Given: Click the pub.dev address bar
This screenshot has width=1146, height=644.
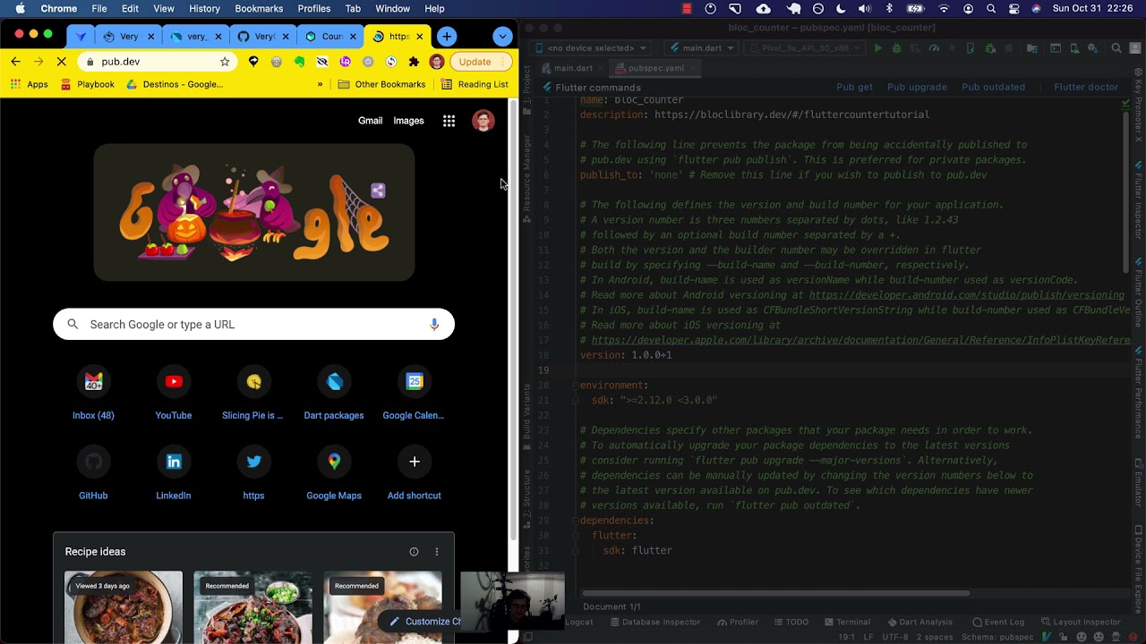Looking at the screenshot, I should click(157, 62).
